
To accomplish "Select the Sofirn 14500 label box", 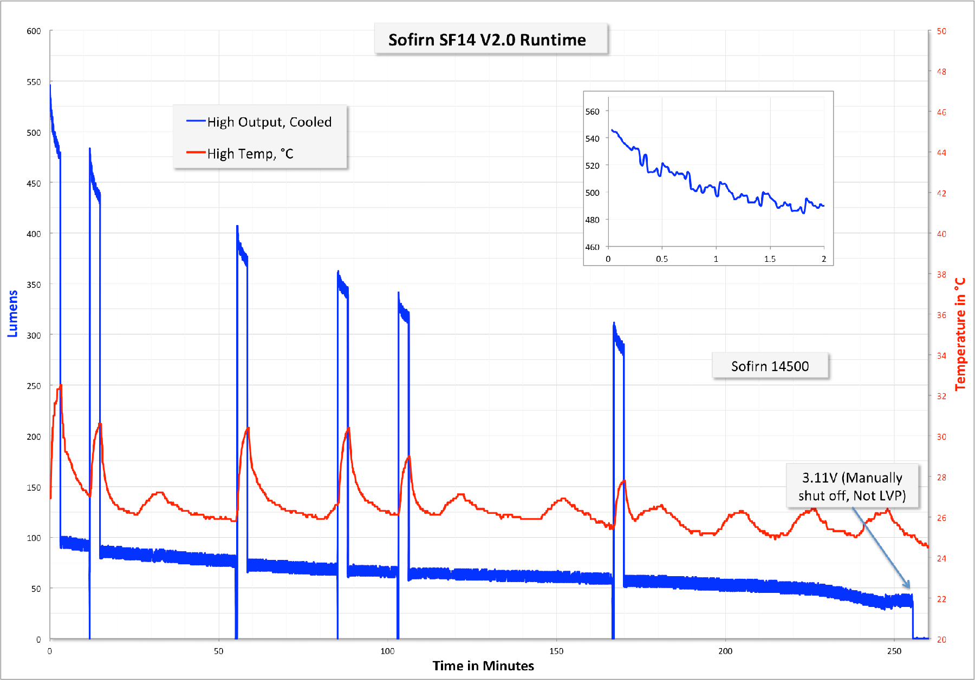I will pos(770,366).
